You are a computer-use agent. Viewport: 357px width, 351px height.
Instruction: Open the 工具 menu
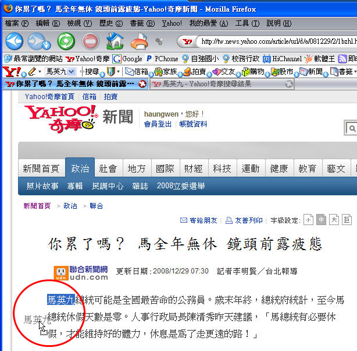pyautogui.click(x=247, y=23)
